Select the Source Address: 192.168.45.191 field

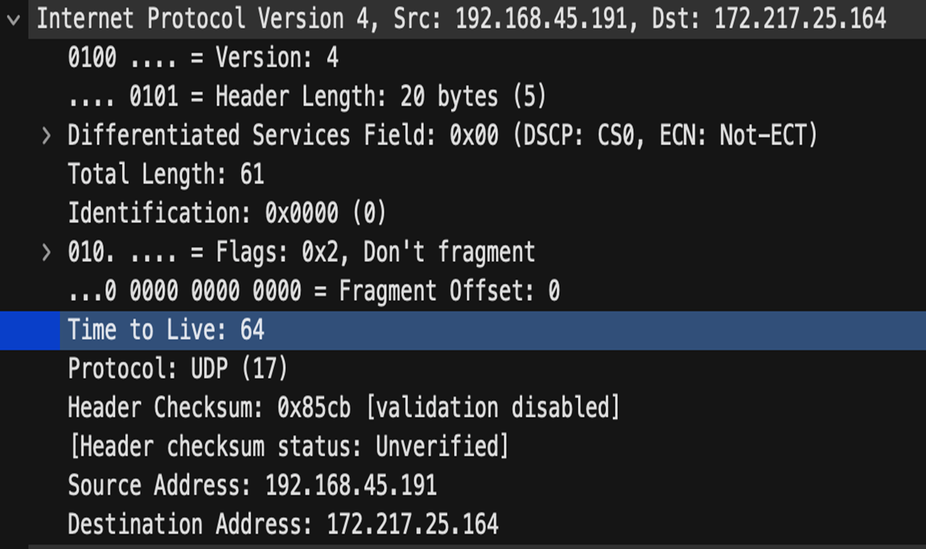252,486
